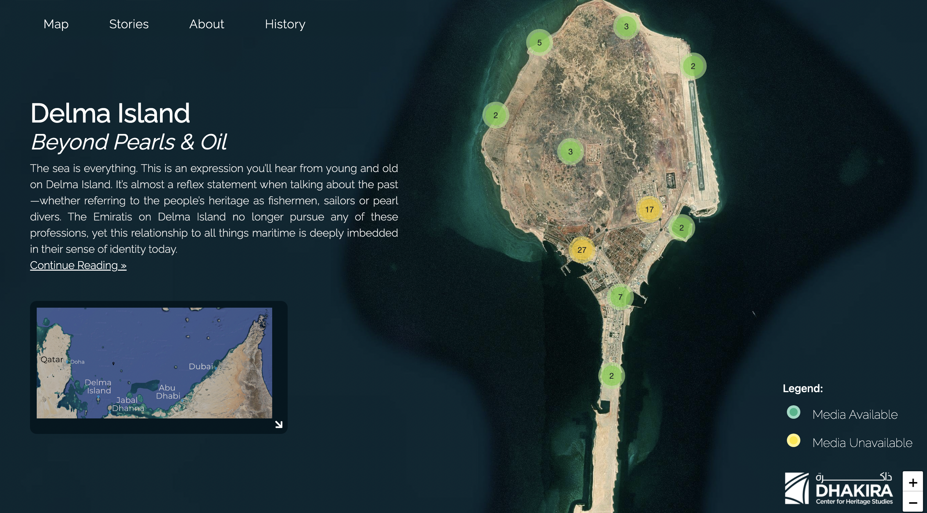Click the yellow cluster marker labeled 27
Image resolution: width=927 pixels, height=513 pixels.
(581, 250)
